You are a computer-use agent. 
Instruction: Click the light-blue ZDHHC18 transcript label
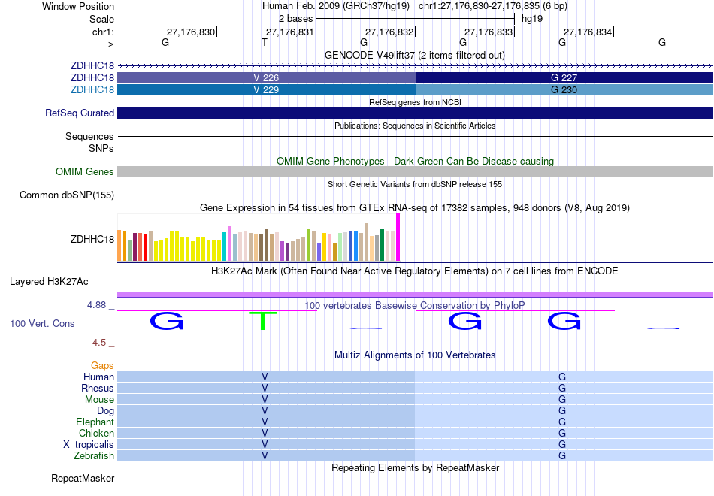(92, 89)
